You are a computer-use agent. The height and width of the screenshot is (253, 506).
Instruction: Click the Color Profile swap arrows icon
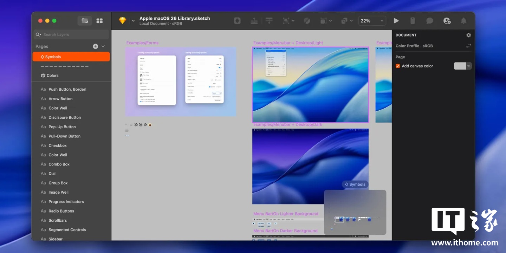pos(468,46)
